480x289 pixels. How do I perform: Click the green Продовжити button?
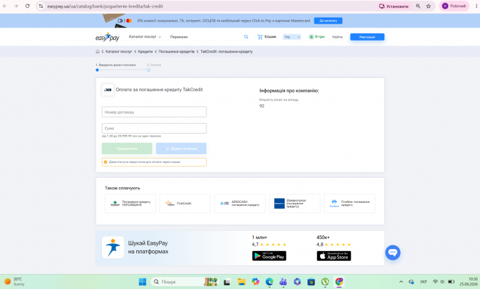pyautogui.click(x=127, y=149)
